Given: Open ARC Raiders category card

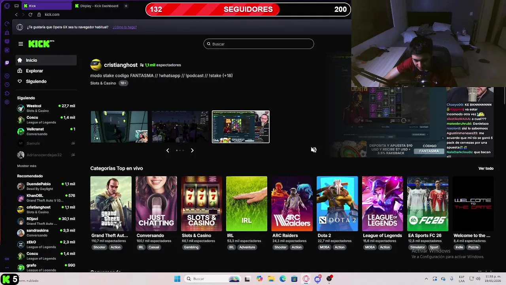Looking at the screenshot, I should [292, 203].
